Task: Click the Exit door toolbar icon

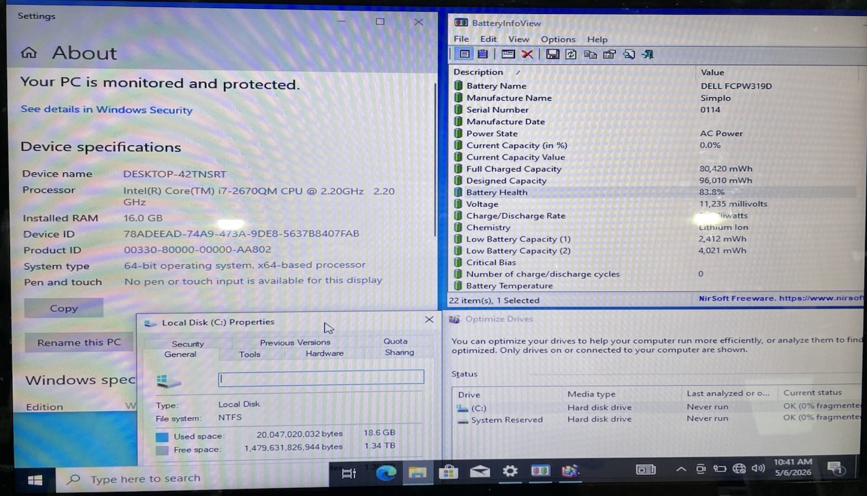Action: (648, 54)
